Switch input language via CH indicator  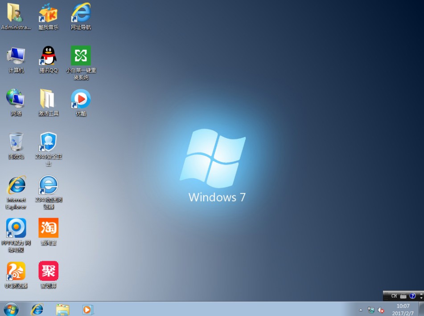[394, 296]
